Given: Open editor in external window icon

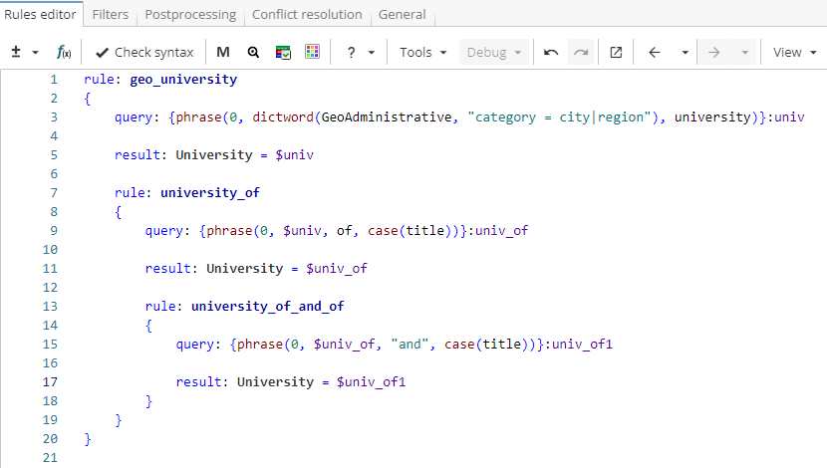Looking at the screenshot, I should click(616, 52).
